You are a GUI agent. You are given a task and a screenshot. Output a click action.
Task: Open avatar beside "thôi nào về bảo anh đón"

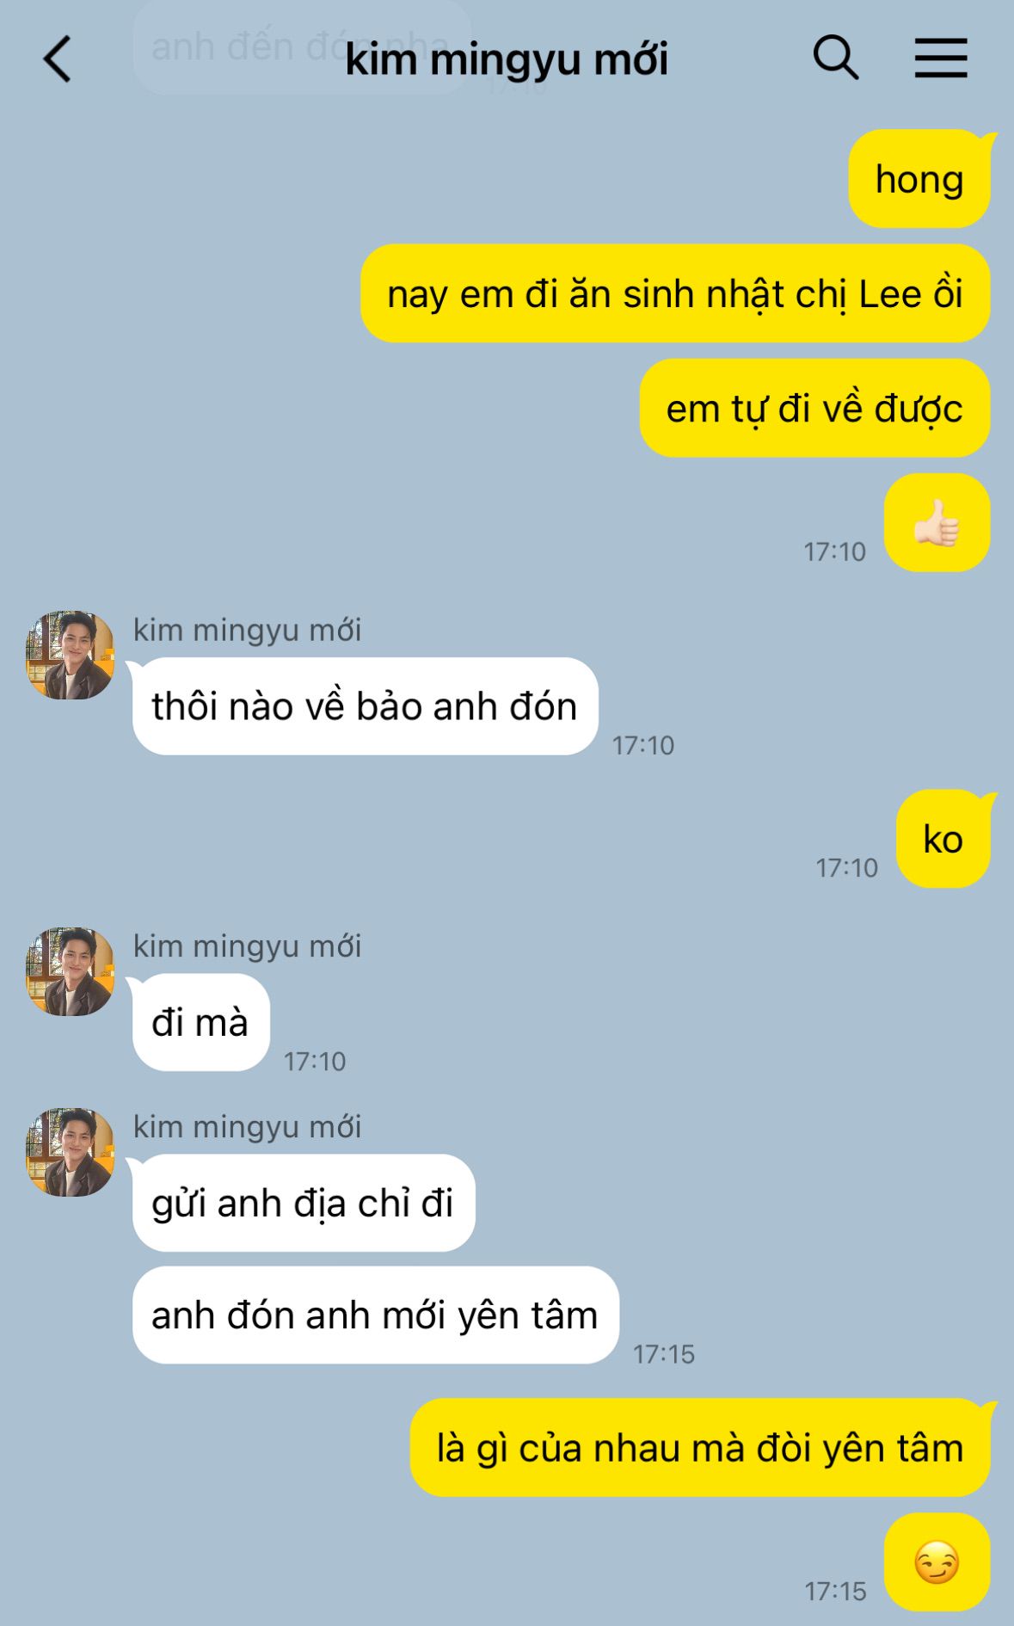pyautogui.click(x=71, y=655)
